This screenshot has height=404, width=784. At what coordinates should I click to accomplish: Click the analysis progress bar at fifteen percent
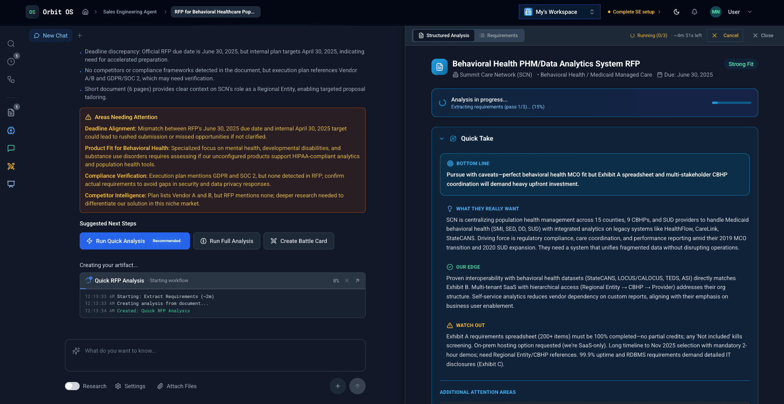tap(731, 103)
